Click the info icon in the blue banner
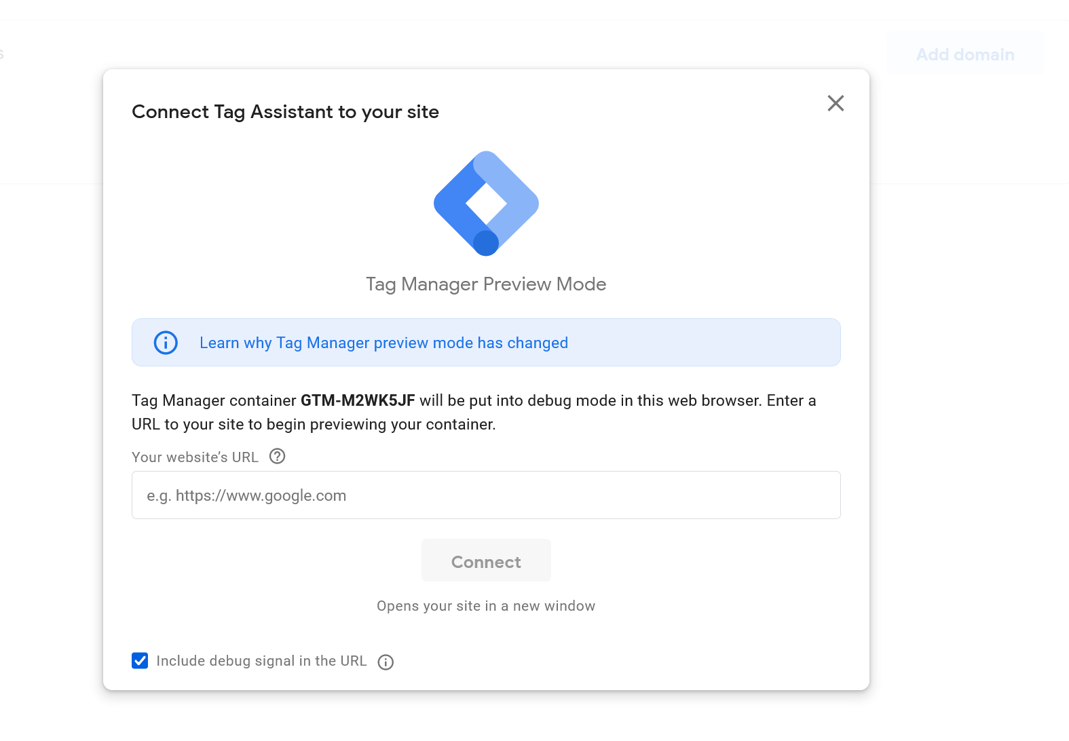 pyautogui.click(x=166, y=343)
